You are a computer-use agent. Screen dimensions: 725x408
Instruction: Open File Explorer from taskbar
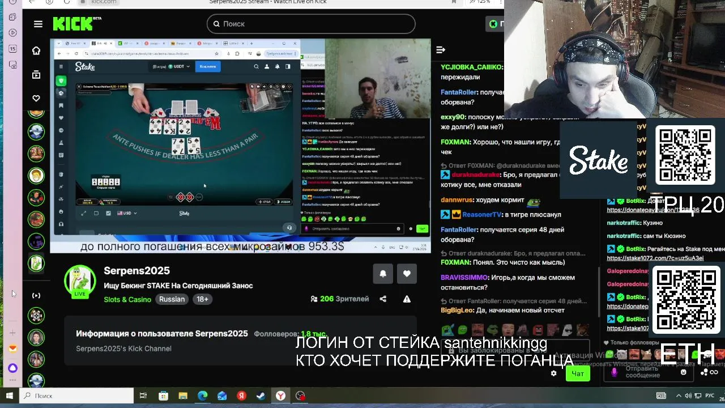(x=182, y=396)
